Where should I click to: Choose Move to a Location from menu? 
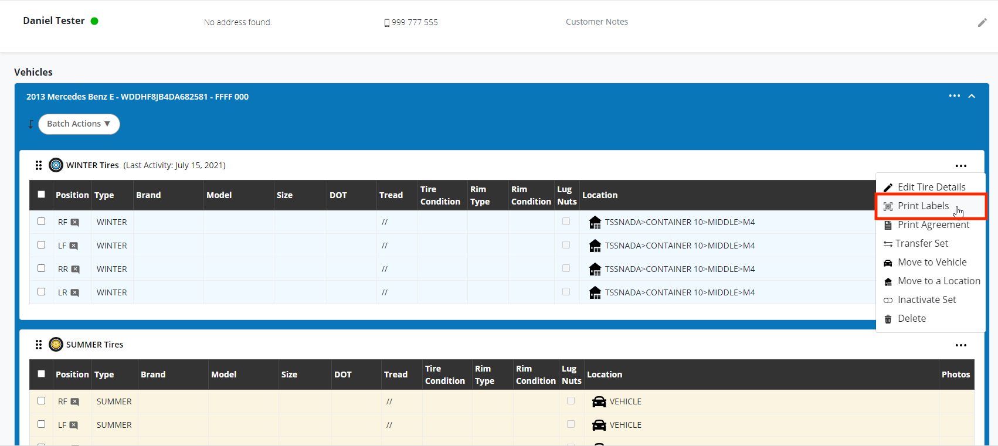(931, 281)
